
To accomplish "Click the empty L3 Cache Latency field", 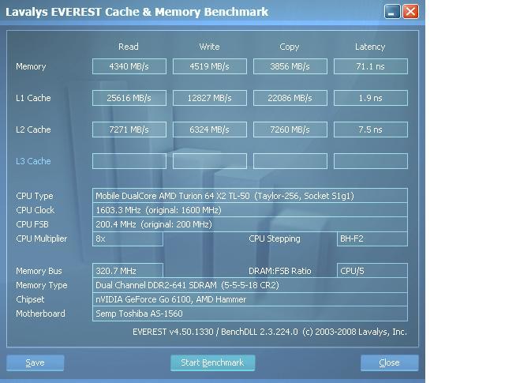I will (x=371, y=161).
